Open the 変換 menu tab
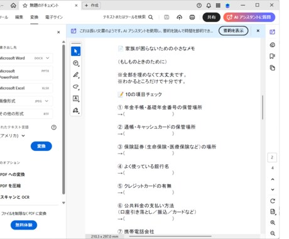 click(x=34, y=17)
